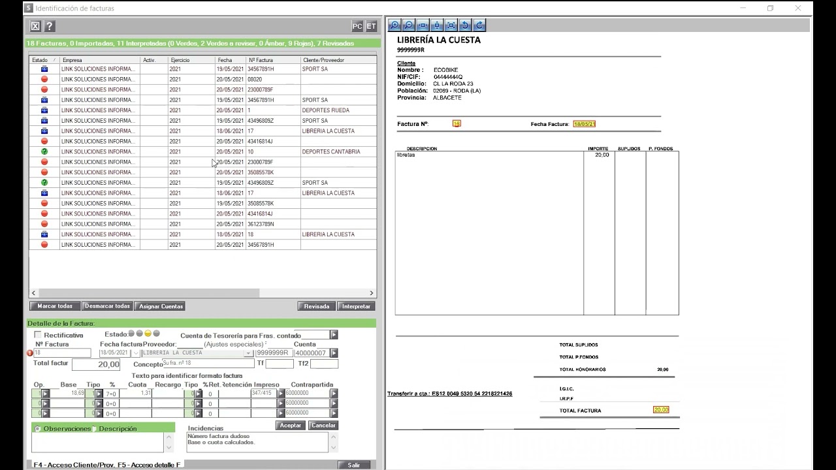This screenshot has height=470, width=836.
Task: Click the red status icon for invoice 08020
Action: pyautogui.click(x=44, y=79)
